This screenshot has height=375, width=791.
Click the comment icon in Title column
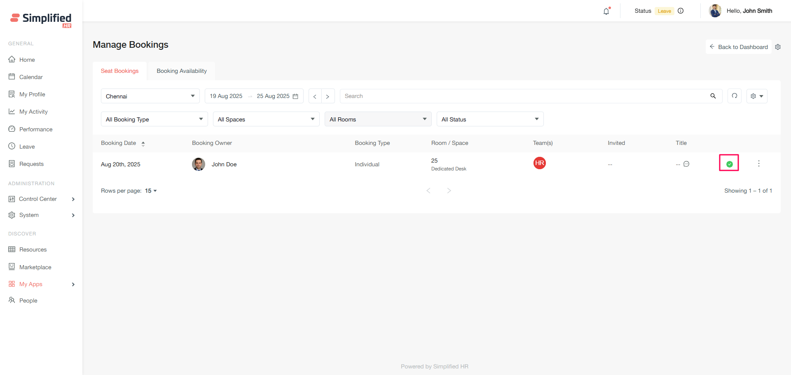(x=686, y=164)
